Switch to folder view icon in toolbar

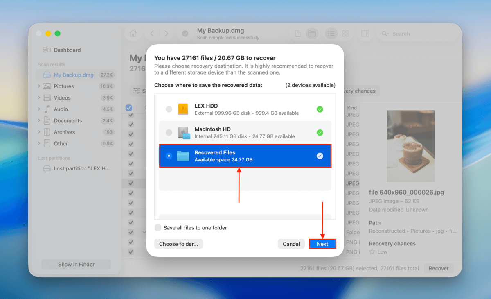click(x=312, y=34)
